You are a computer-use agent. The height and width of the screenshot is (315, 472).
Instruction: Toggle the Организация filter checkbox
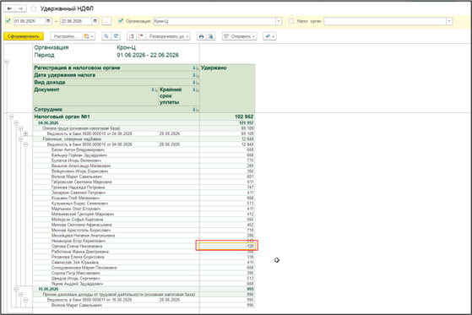tap(121, 21)
